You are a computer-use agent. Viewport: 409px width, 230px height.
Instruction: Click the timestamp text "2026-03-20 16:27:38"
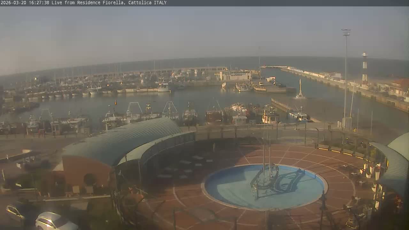25,3
